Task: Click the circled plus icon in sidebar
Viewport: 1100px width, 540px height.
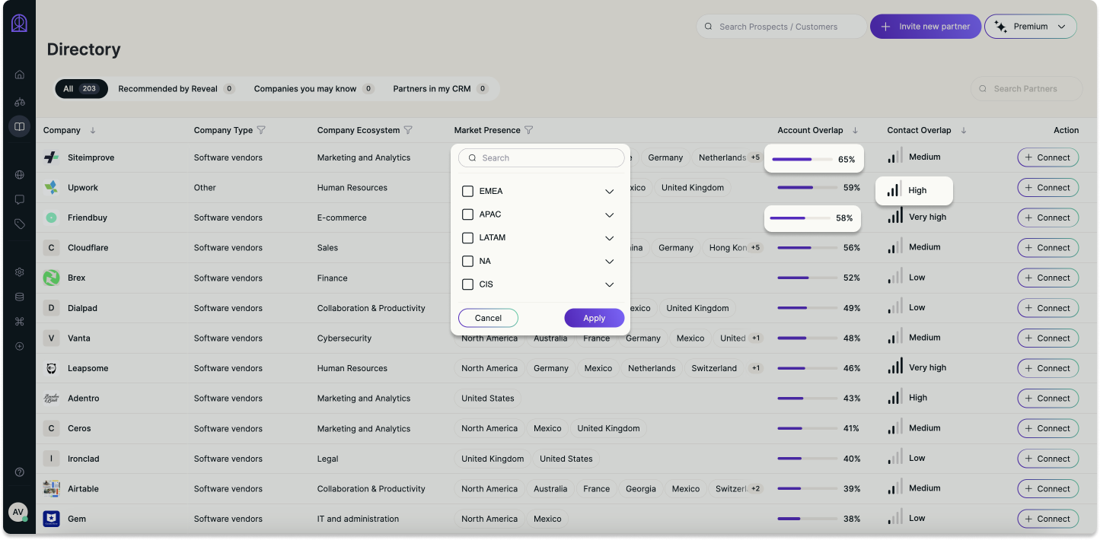Action: coord(20,346)
